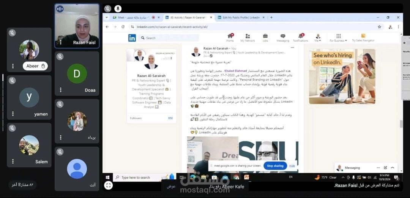Open the 950 followers count
Image resolution: width=410 pixels, height=198 pixels.
170,118
